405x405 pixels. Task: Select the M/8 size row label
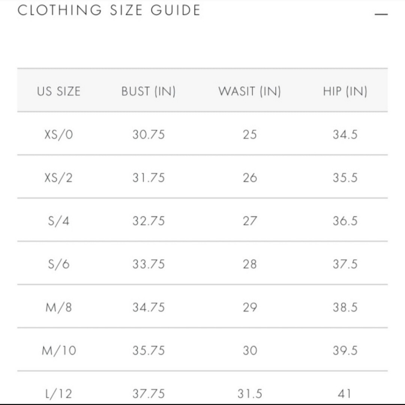click(x=59, y=307)
